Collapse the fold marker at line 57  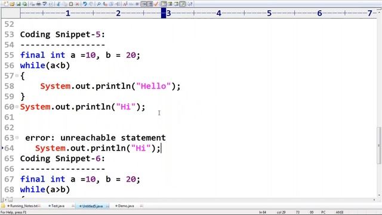pos(17,76)
